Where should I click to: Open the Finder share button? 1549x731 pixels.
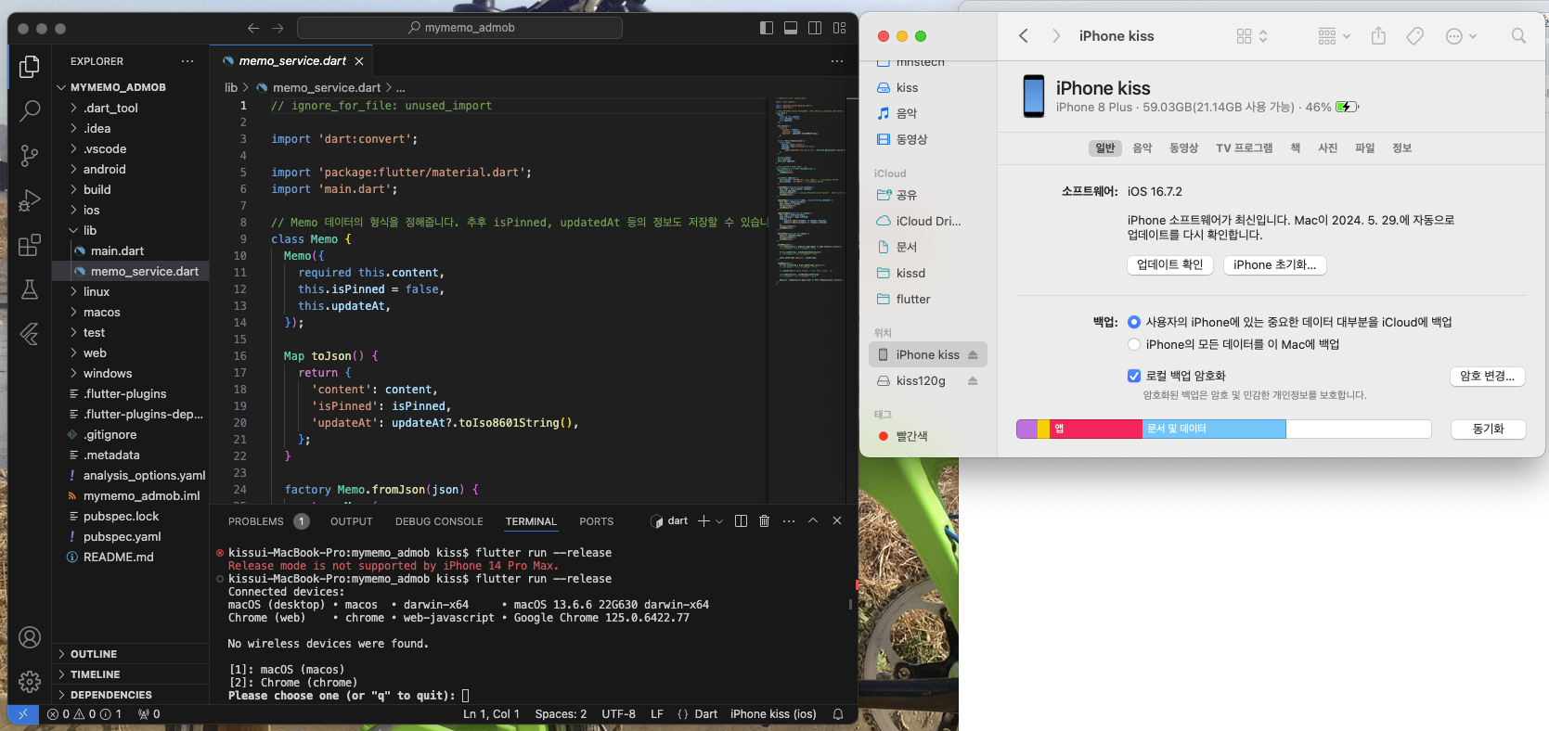click(x=1378, y=36)
